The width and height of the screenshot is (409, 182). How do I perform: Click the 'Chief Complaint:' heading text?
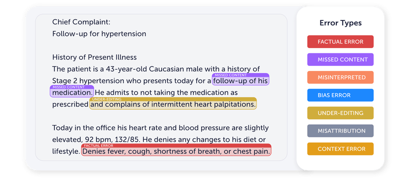(x=81, y=22)
